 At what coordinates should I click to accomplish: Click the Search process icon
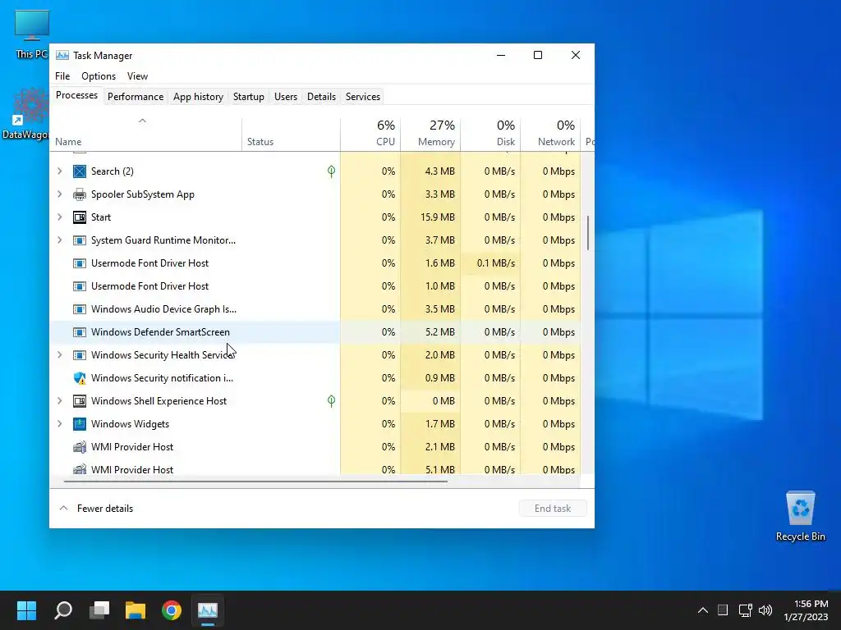[x=80, y=171]
